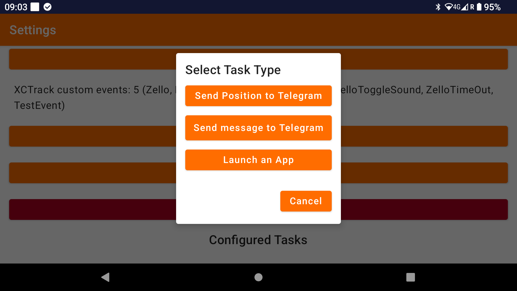This screenshot has width=517, height=291.
Task: Tap the Configured Tasks heading
Action: point(258,240)
